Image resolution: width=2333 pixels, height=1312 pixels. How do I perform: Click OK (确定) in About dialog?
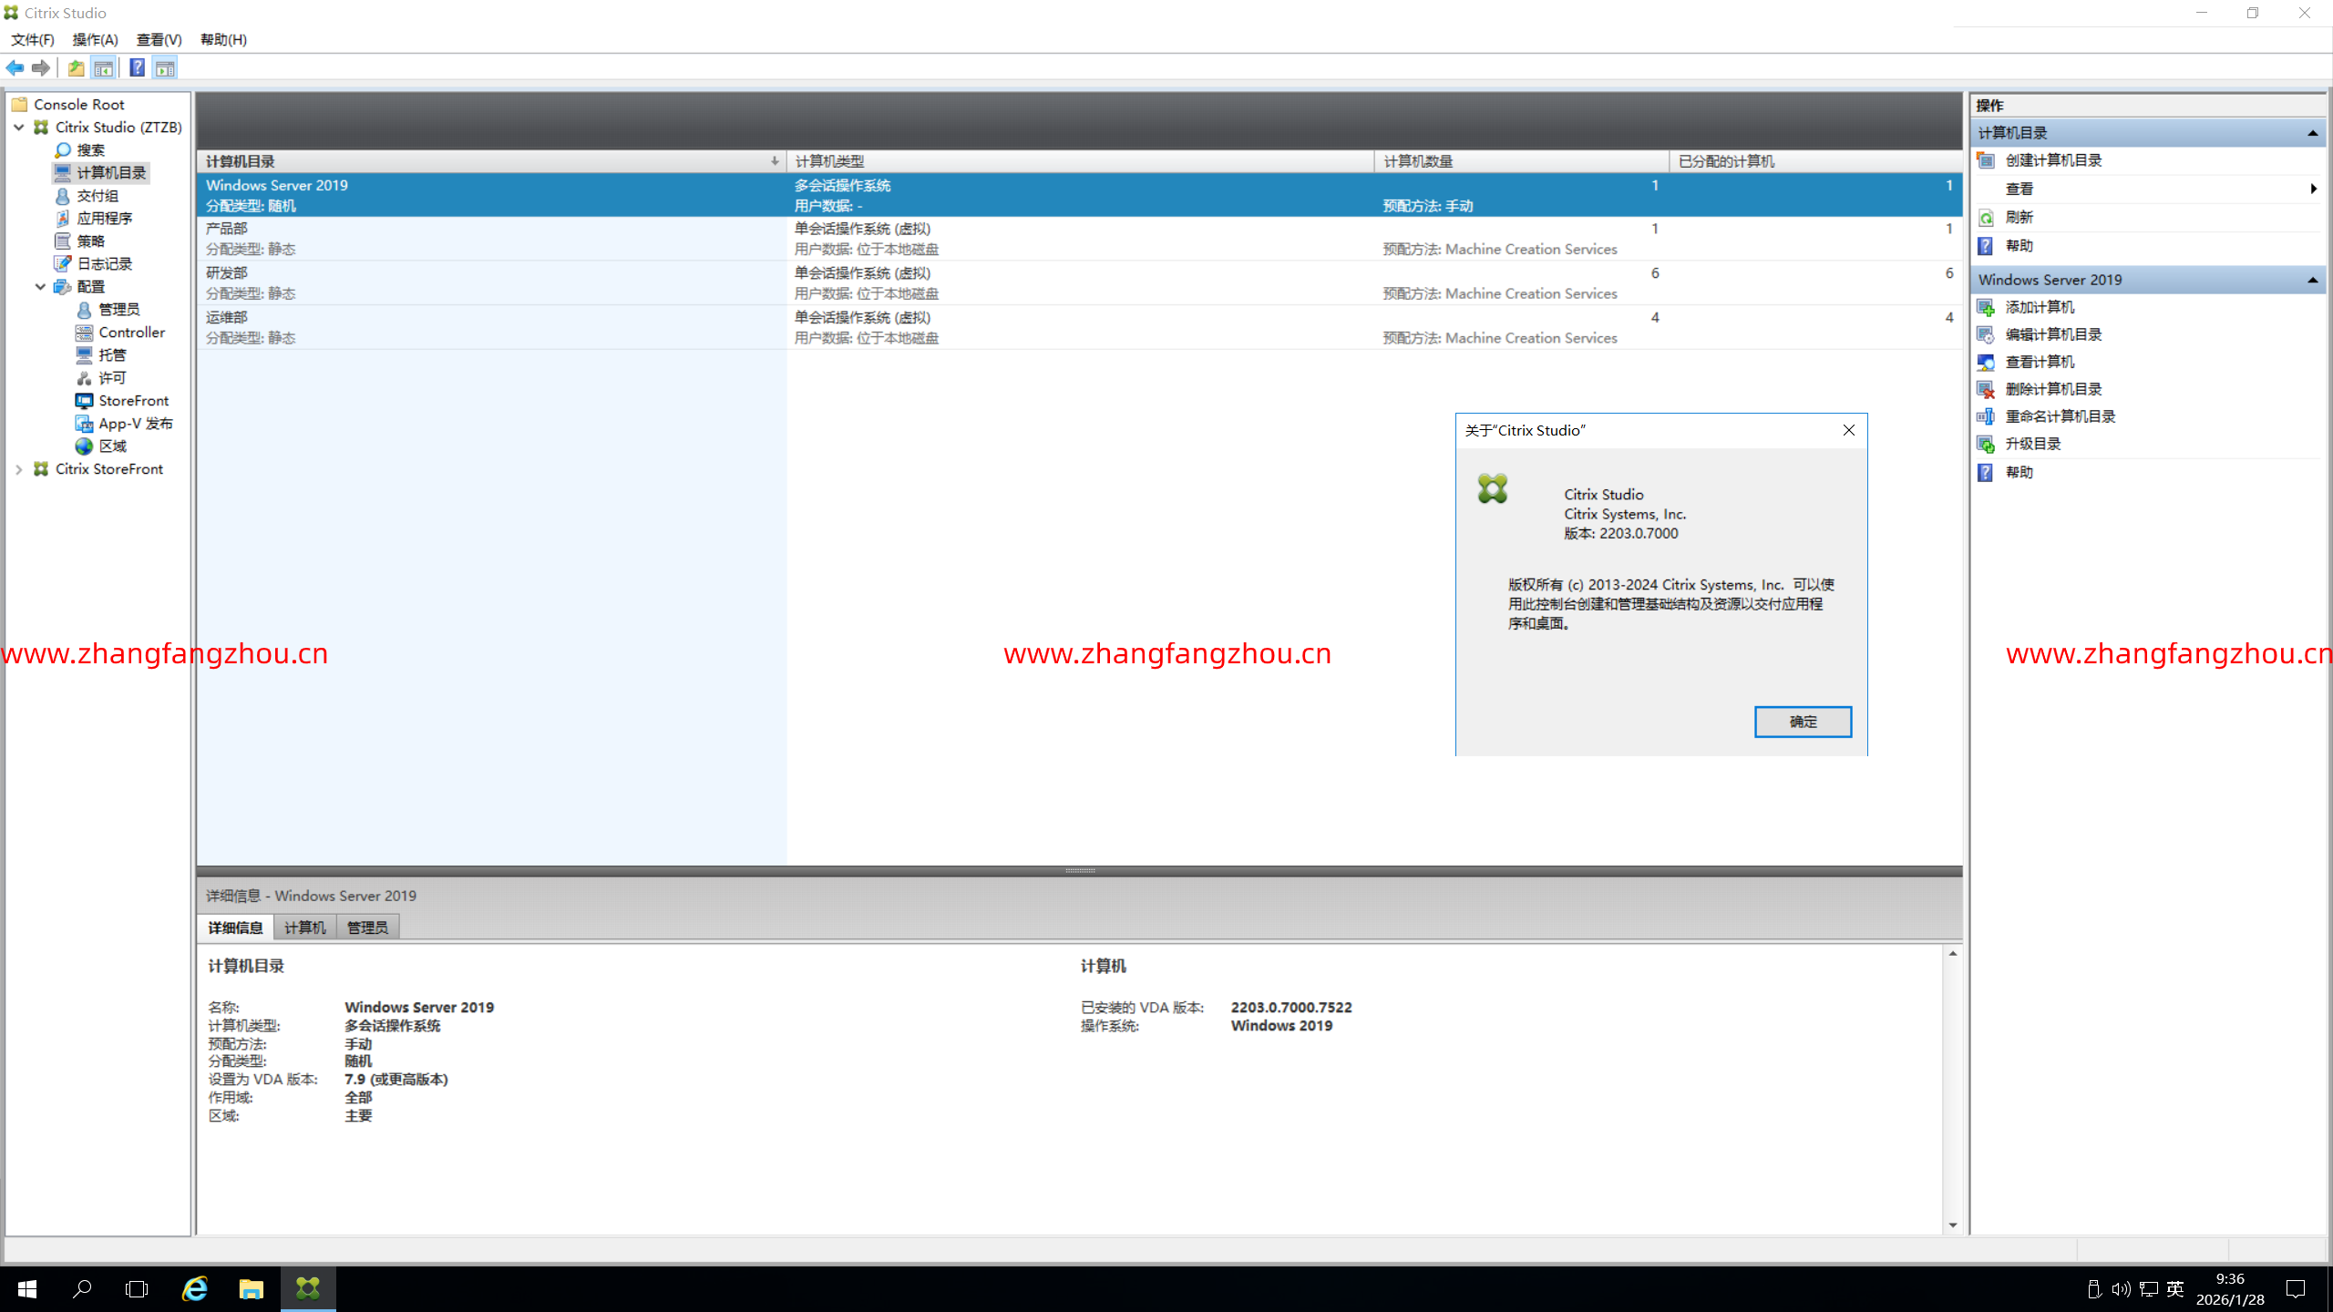tap(1802, 722)
